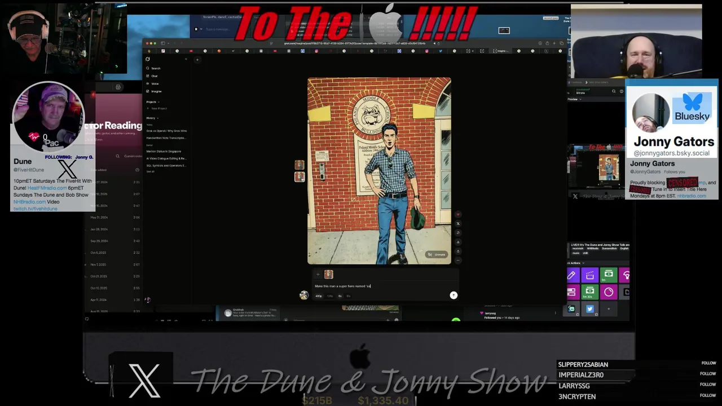The width and height of the screenshot is (722, 406).
Task: Open Imagine in Grok sidebar
Action: (x=153, y=91)
